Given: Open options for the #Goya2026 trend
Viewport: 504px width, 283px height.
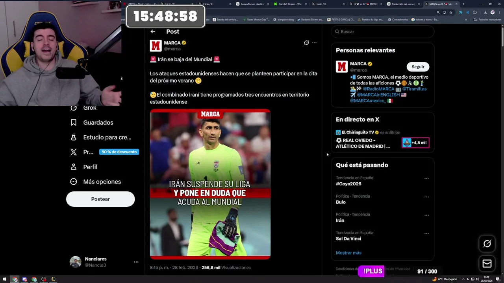Looking at the screenshot, I should coord(426,178).
